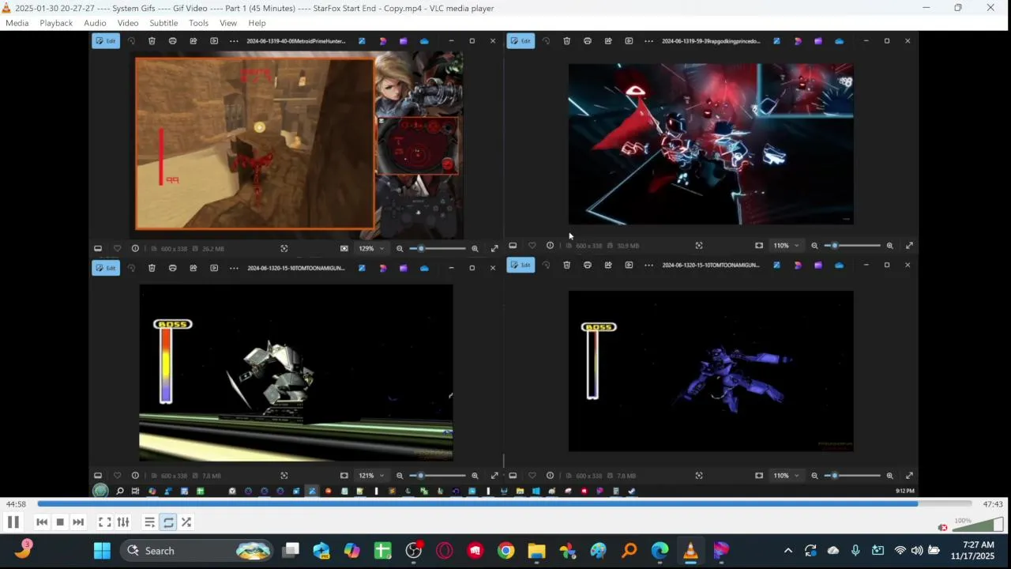Open the Tools menu
Viewport: 1011px width, 569px height.
199,23
